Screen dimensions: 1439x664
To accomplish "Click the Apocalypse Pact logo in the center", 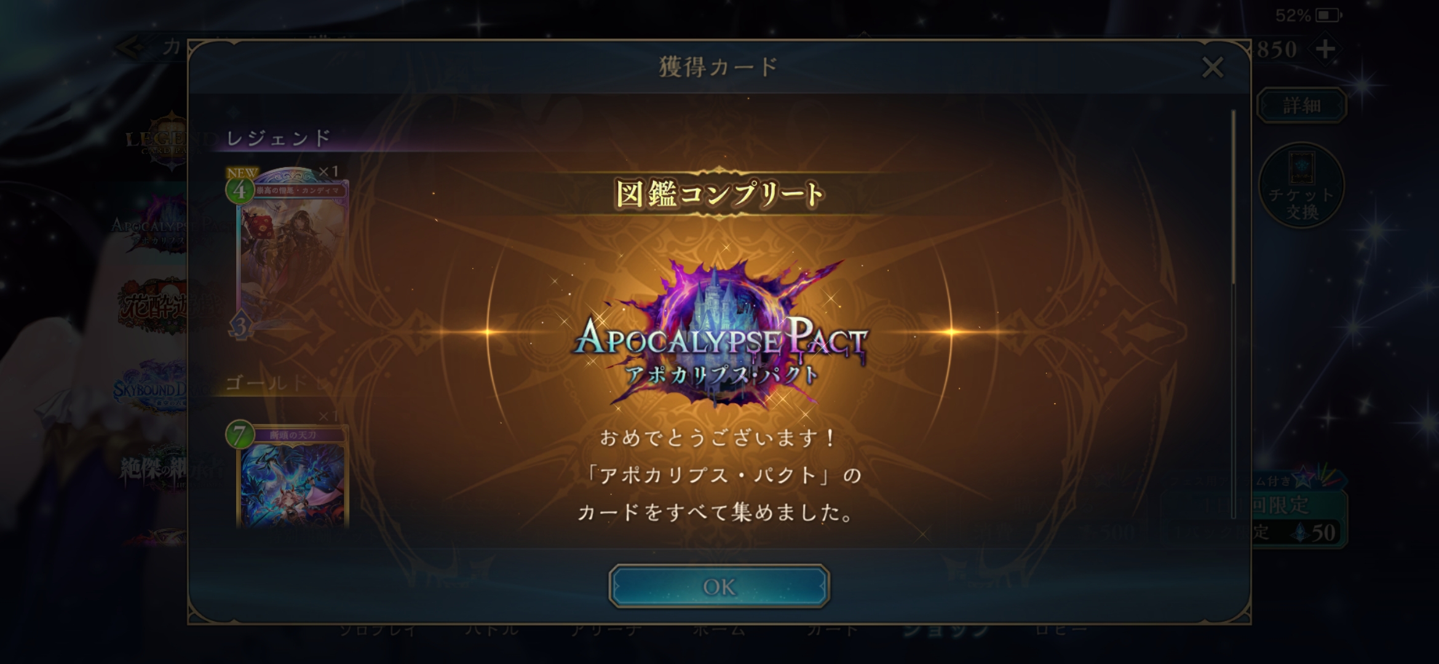I will pyautogui.click(x=719, y=335).
